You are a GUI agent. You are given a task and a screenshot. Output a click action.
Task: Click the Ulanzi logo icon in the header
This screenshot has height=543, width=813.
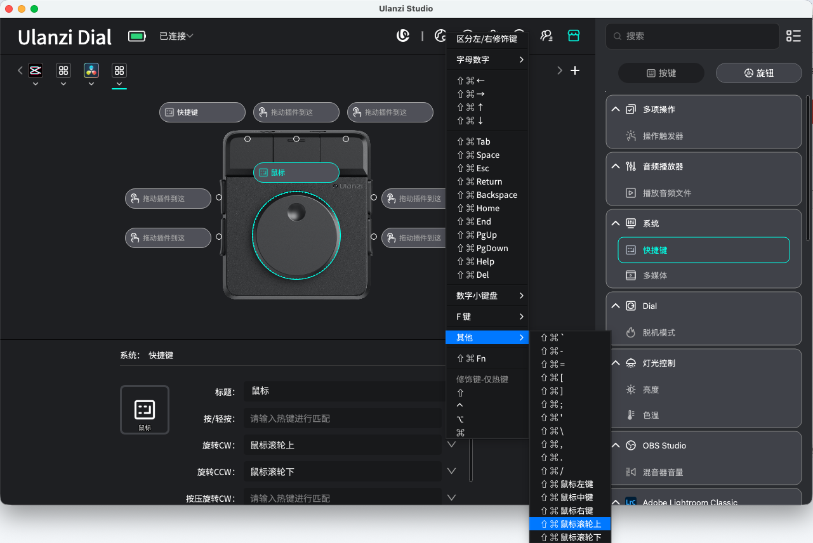(x=403, y=36)
